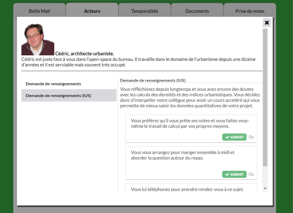Click the dialog's vertical scrollbar thumb
The width and height of the screenshot is (293, 213).
tap(265, 97)
